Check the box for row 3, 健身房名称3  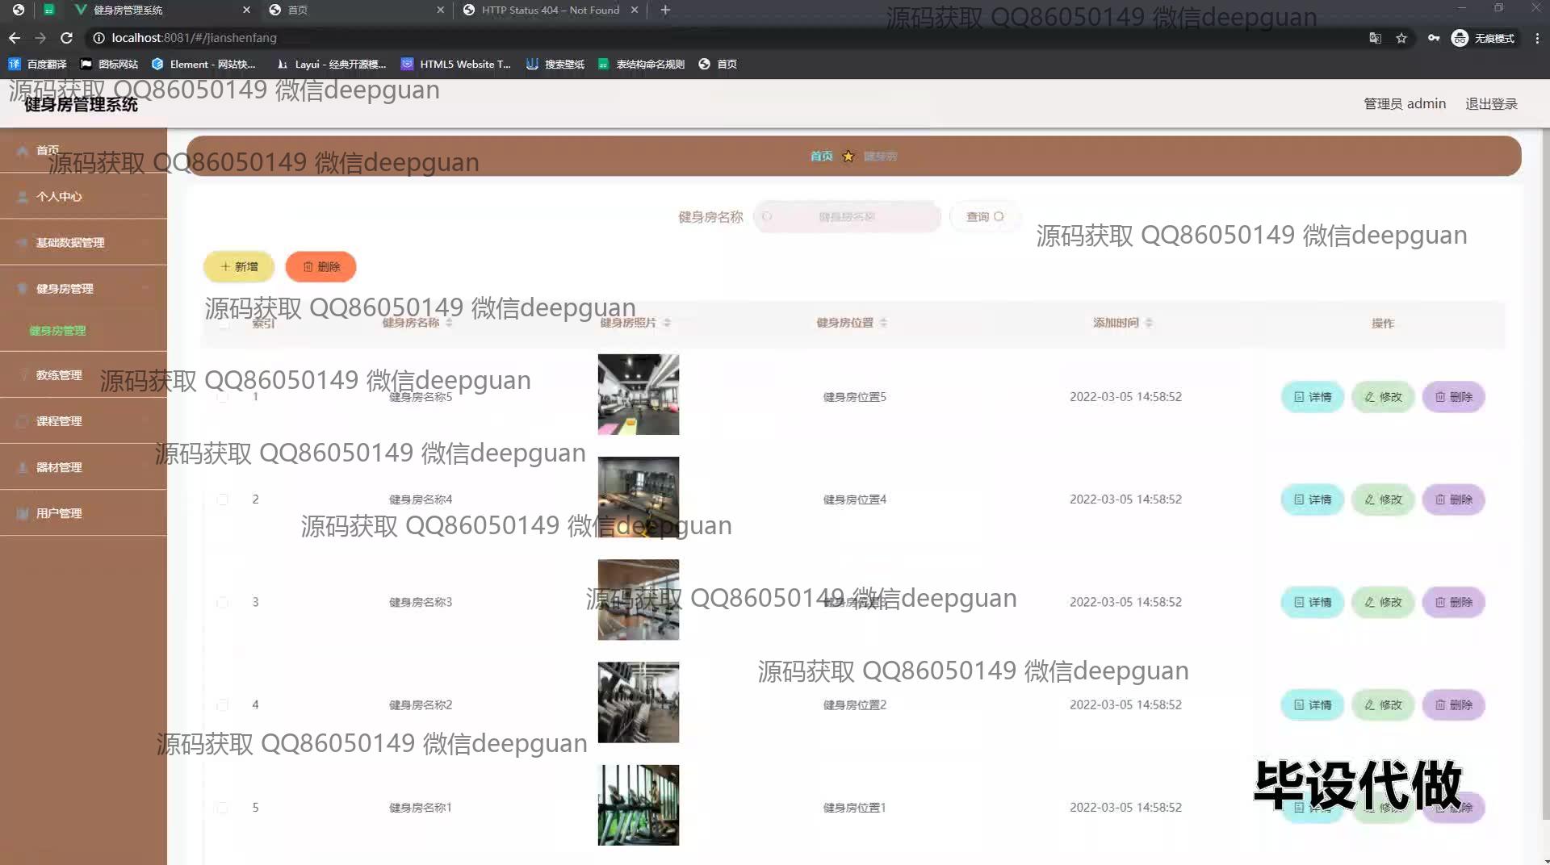[222, 602]
